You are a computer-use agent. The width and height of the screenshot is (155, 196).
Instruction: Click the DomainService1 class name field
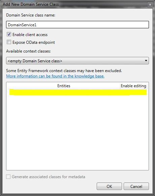[77, 25]
